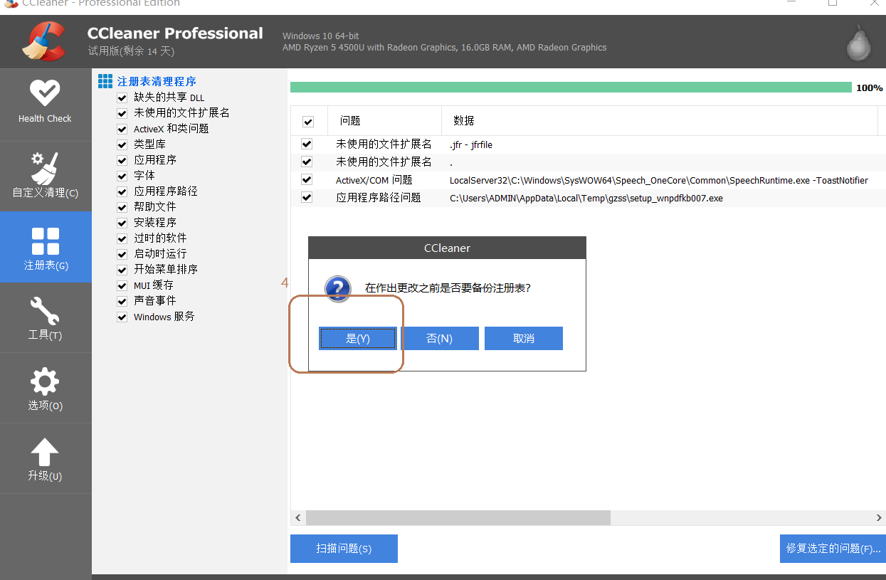
Task: Open Options gear icon (选项)
Action: click(x=45, y=382)
